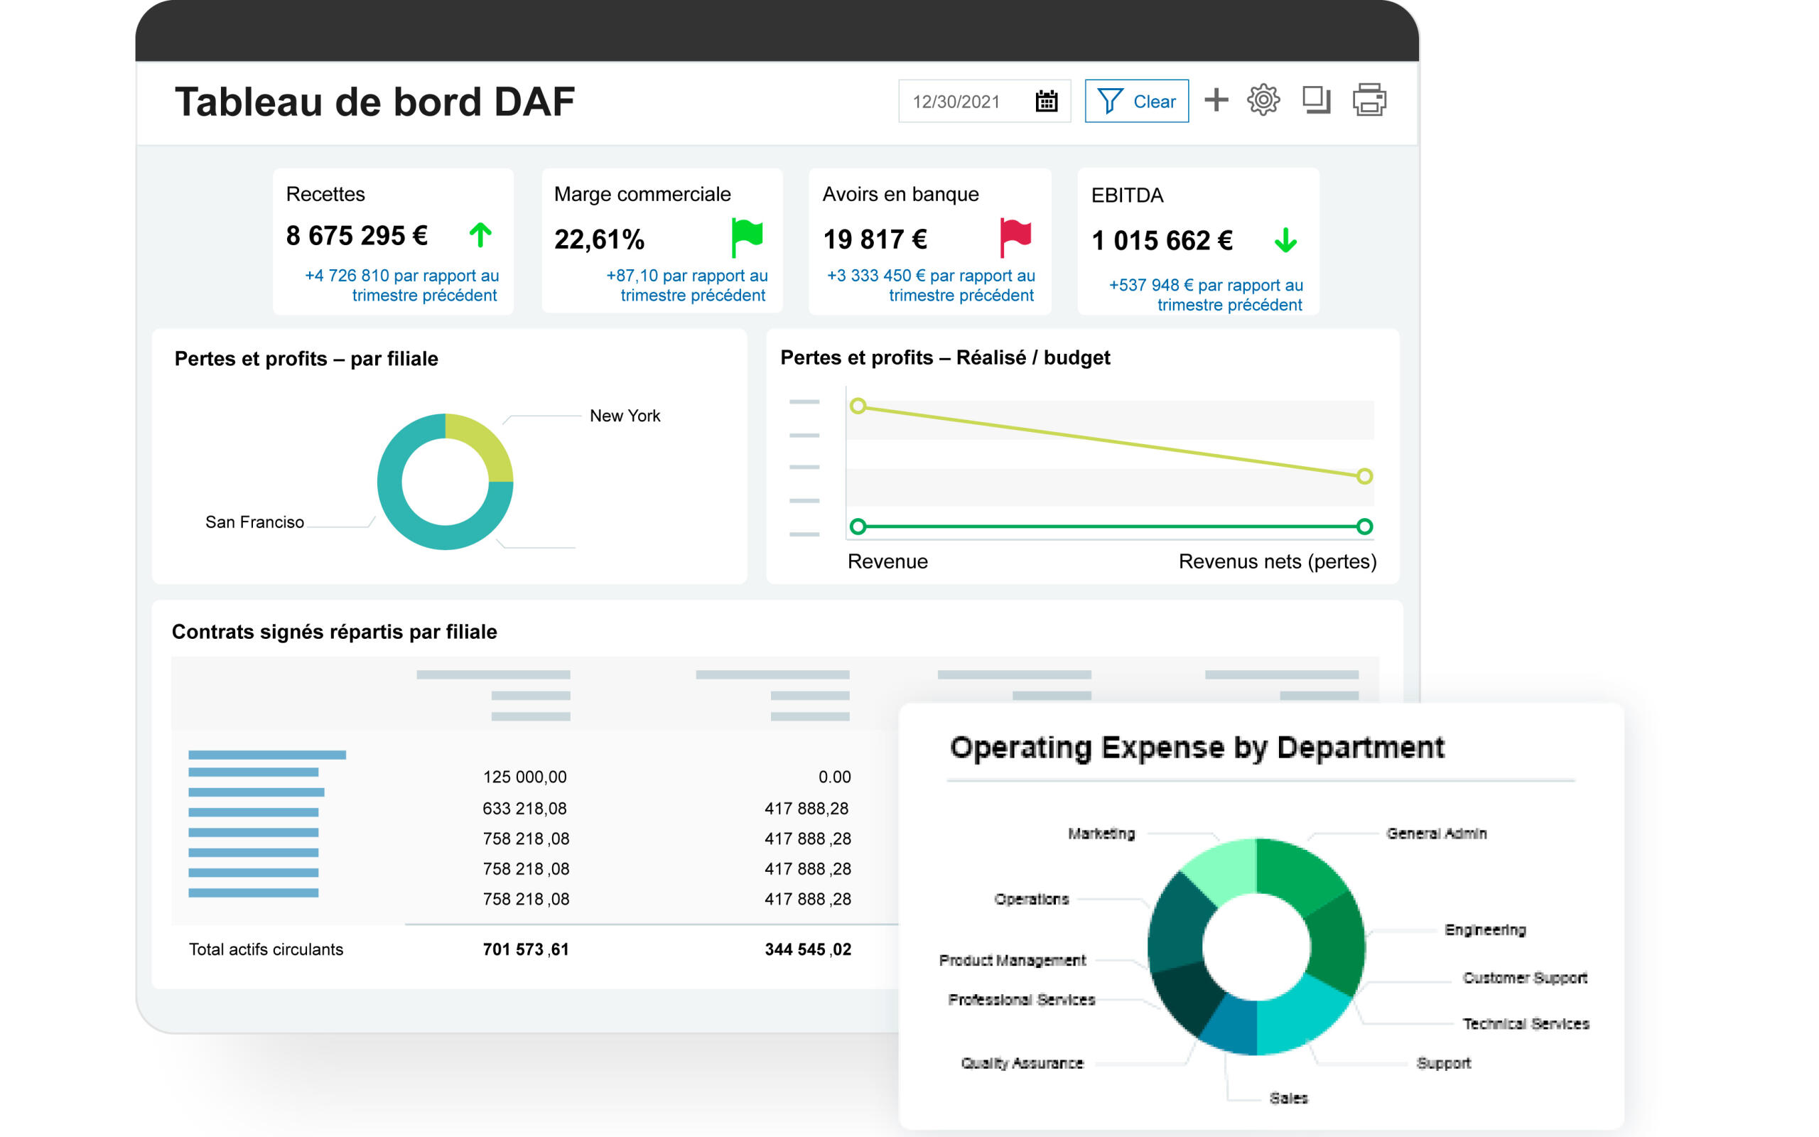This screenshot has height=1137, width=1819.
Task: Print the dashboard with the printer icon
Action: (1369, 100)
